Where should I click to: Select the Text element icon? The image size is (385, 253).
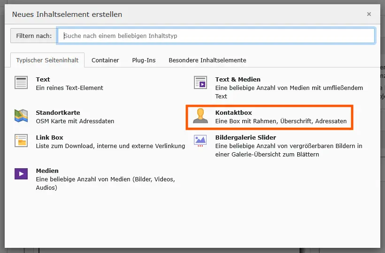click(x=21, y=82)
